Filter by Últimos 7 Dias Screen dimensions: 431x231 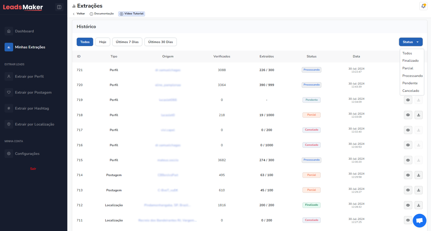click(127, 42)
